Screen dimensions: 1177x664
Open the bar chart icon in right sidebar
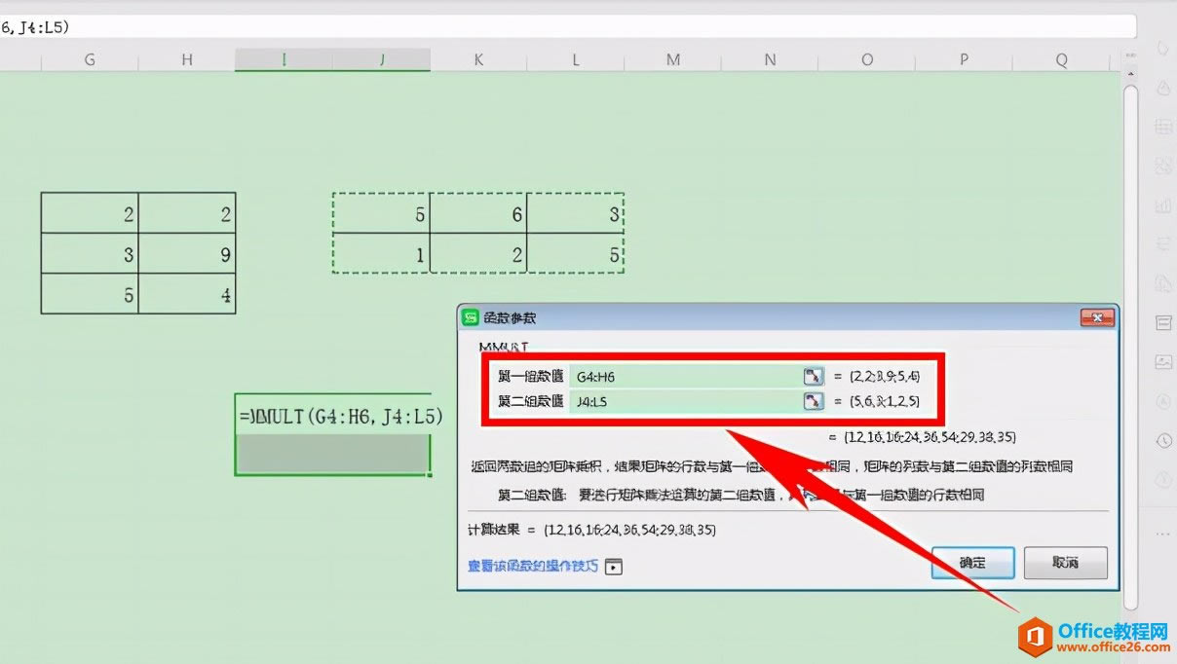(1163, 205)
